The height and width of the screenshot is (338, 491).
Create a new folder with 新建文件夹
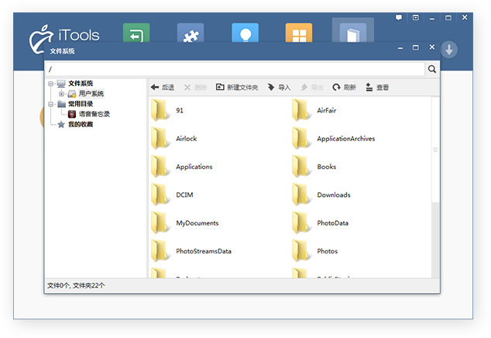tap(237, 87)
